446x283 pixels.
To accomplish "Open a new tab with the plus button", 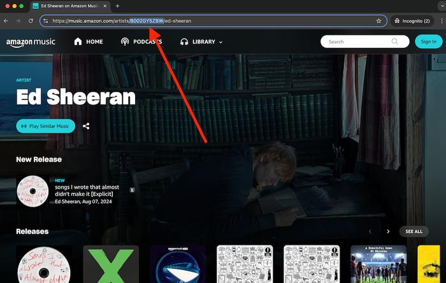I will pos(117,6).
